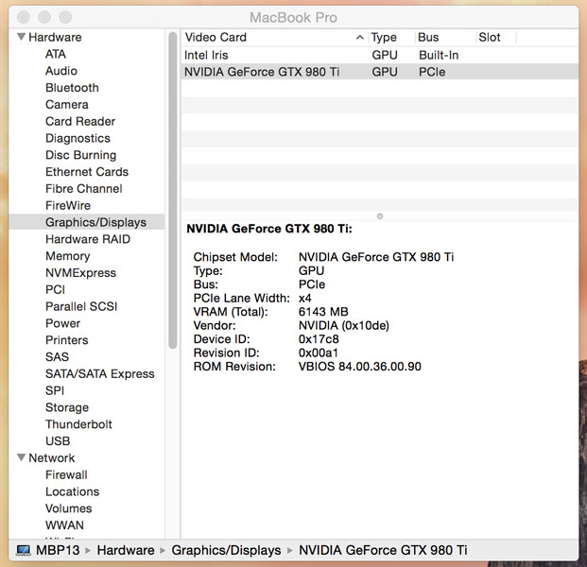Click the Hardware category heading
The image size is (587, 567).
(55, 37)
